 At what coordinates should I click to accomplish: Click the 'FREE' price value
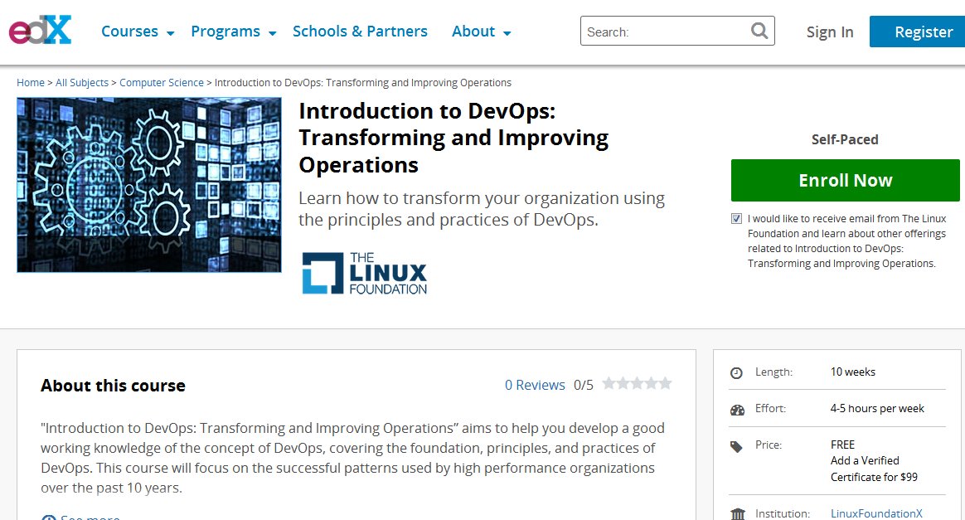click(x=842, y=445)
